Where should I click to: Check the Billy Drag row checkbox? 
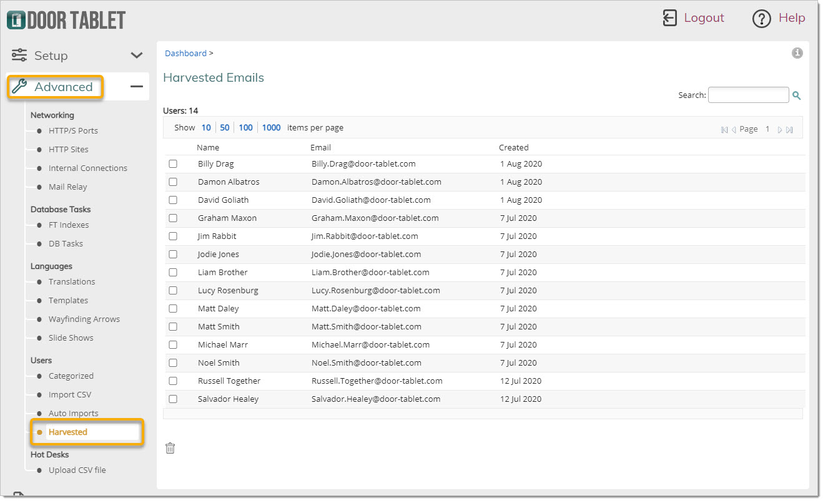pyautogui.click(x=173, y=163)
